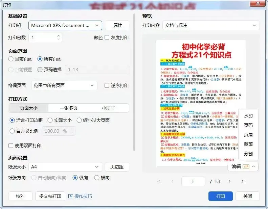Open 纸张大小 A4 dropdown

tap(65, 167)
